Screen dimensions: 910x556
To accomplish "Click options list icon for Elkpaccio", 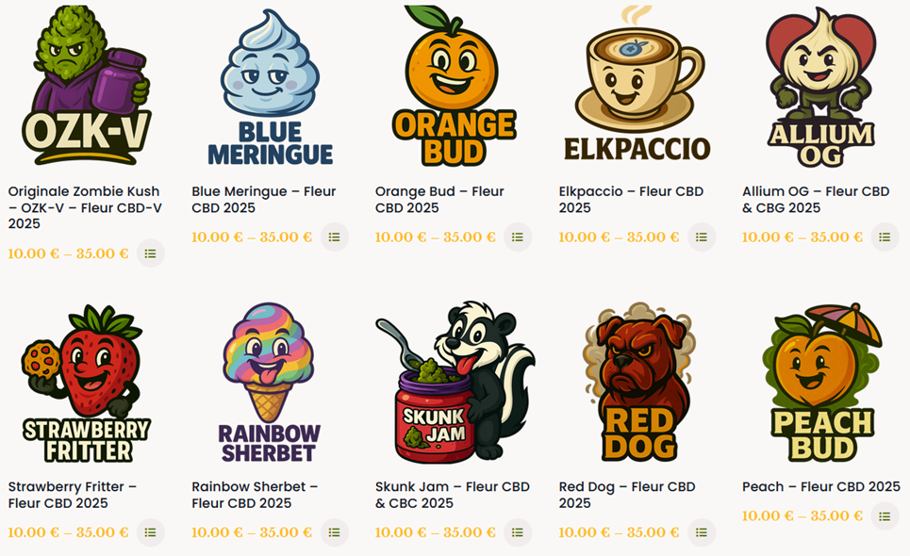I will 702,237.
